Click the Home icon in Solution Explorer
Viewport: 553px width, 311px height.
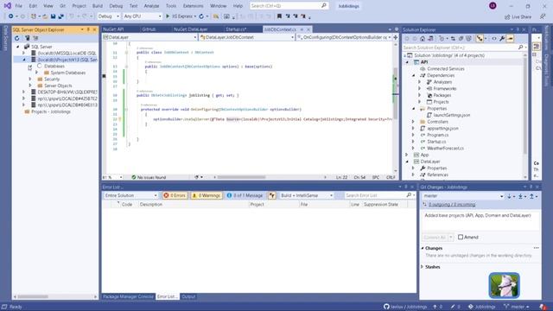423,38
